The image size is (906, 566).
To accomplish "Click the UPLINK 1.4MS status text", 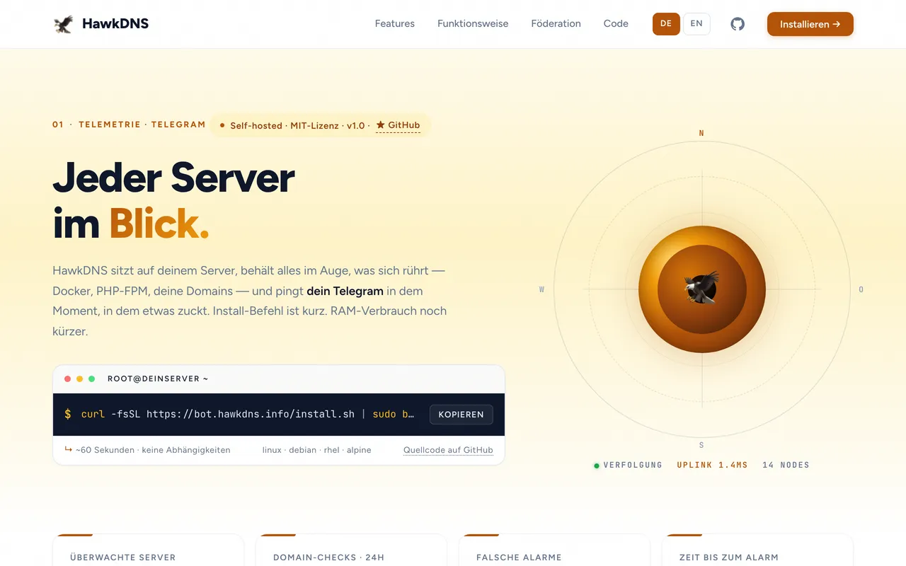I will [x=712, y=466].
